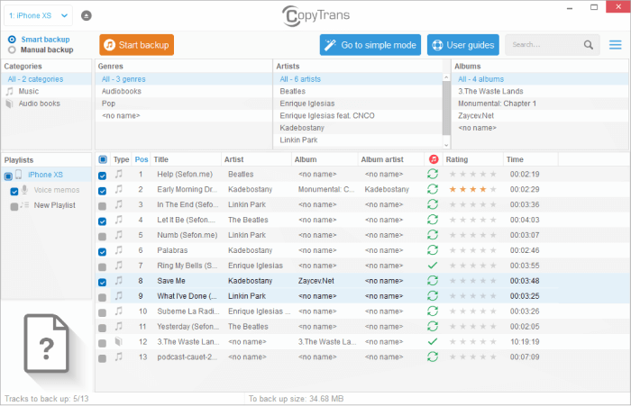
Task: Check the Numb (Sefon.me) track checkbox
Action: [x=102, y=237]
